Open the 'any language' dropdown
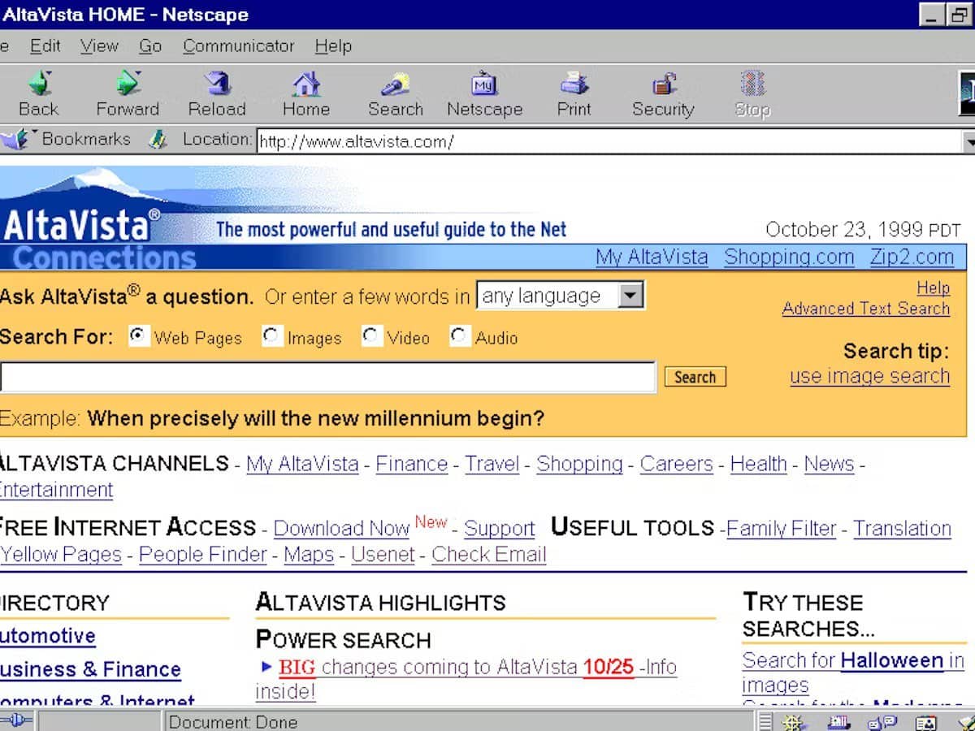This screenshot has width=975, height=731. [x=631, y=295]
